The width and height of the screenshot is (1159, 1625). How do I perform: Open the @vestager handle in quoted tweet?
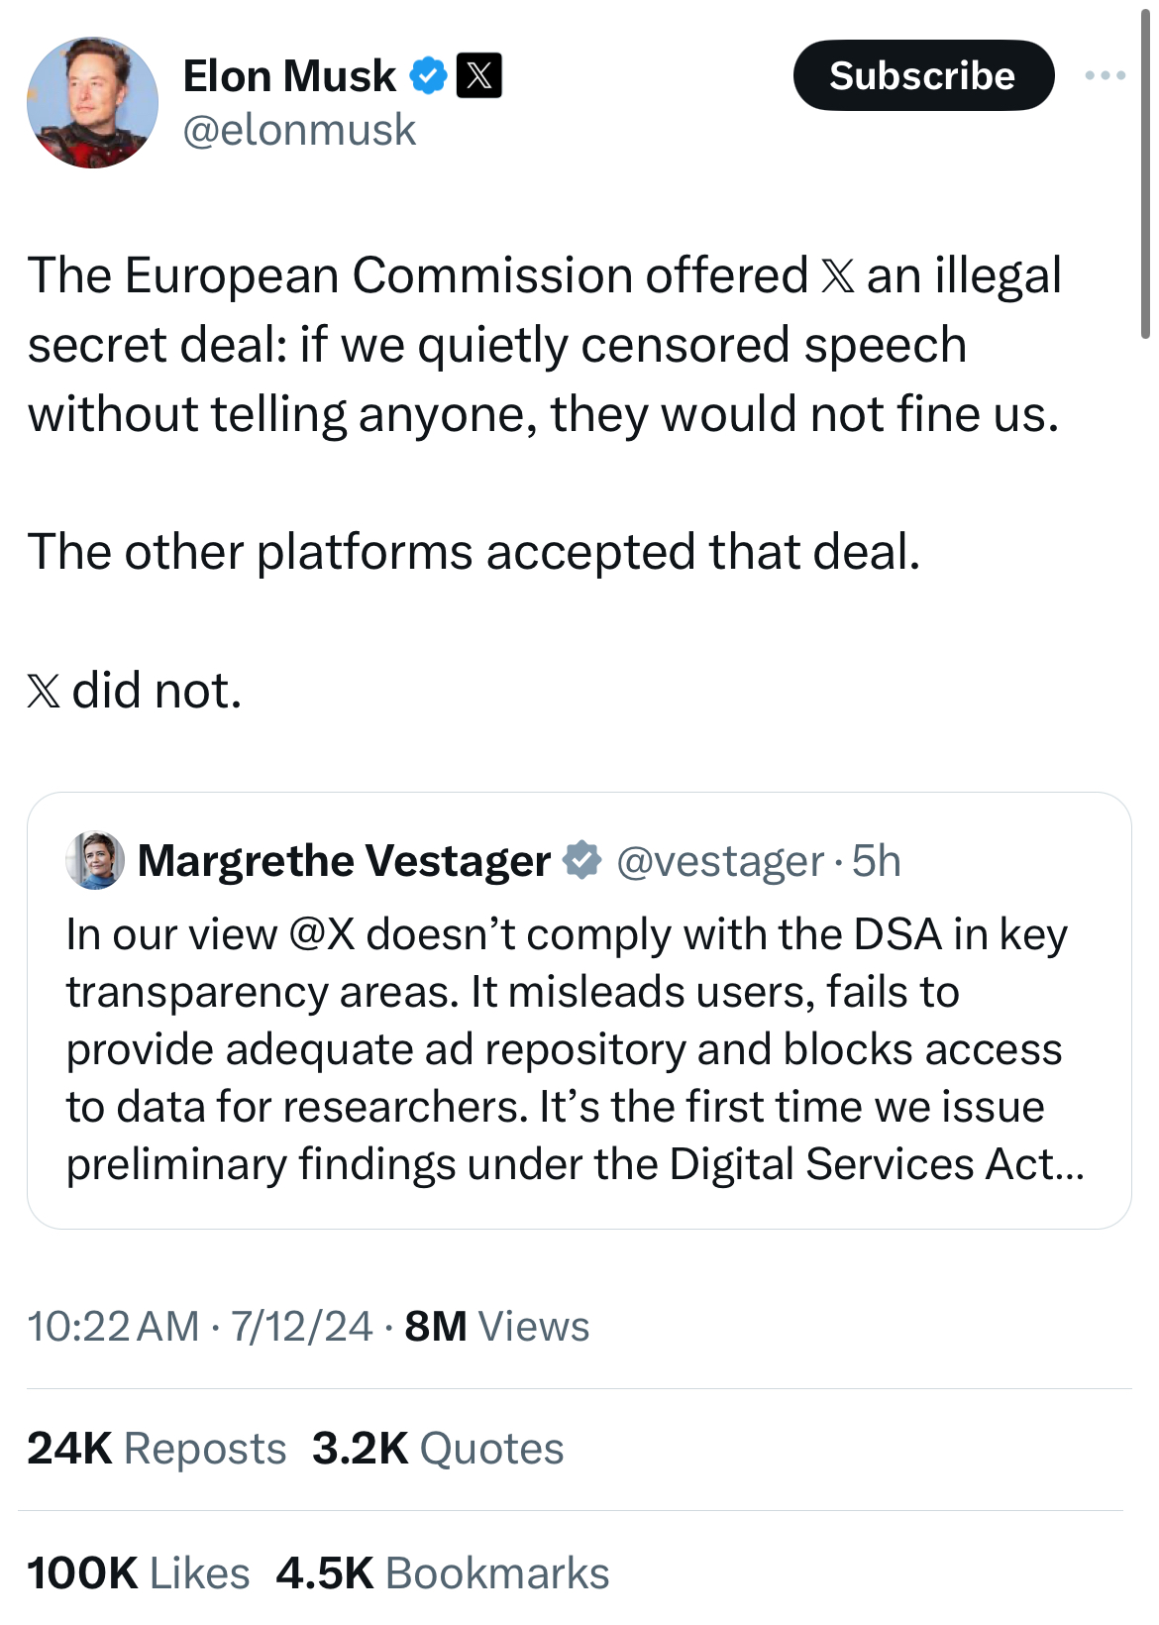pyautogui.click(x=720, y=861)
